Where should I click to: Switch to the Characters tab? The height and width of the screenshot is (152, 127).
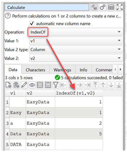coord(36,70)
